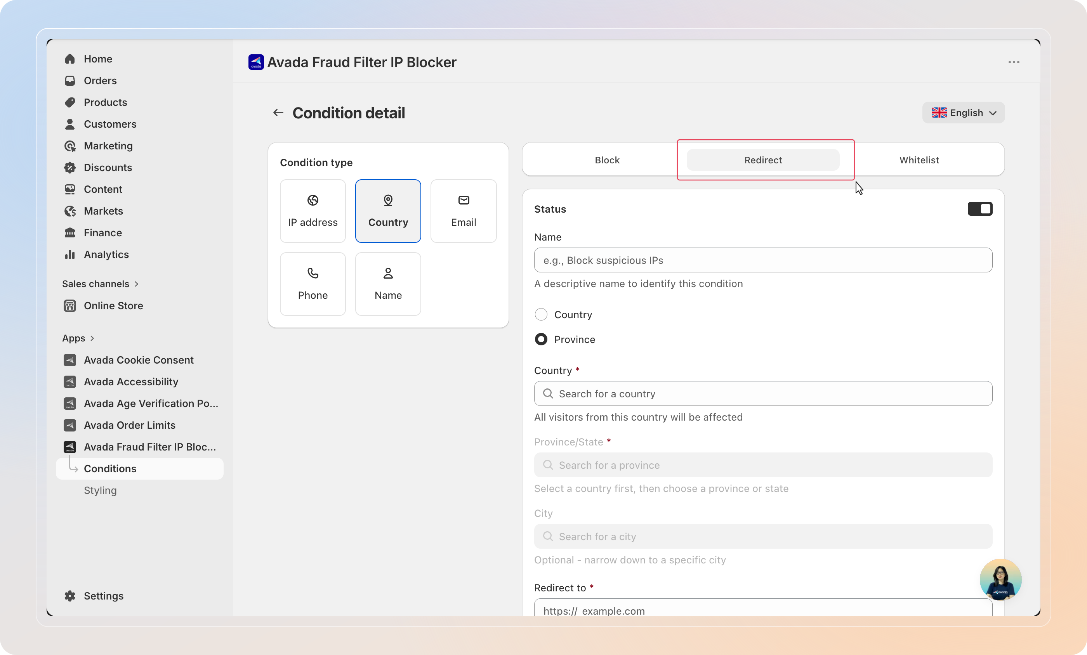The width and height of the screenshot is (1087, 655).
Task: Click the Redirect to URL field
Action: 763,607
